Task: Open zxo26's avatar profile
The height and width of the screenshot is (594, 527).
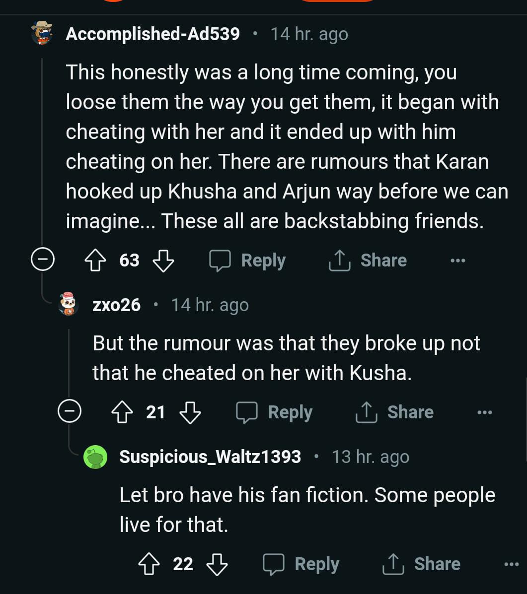Action: 68,304
